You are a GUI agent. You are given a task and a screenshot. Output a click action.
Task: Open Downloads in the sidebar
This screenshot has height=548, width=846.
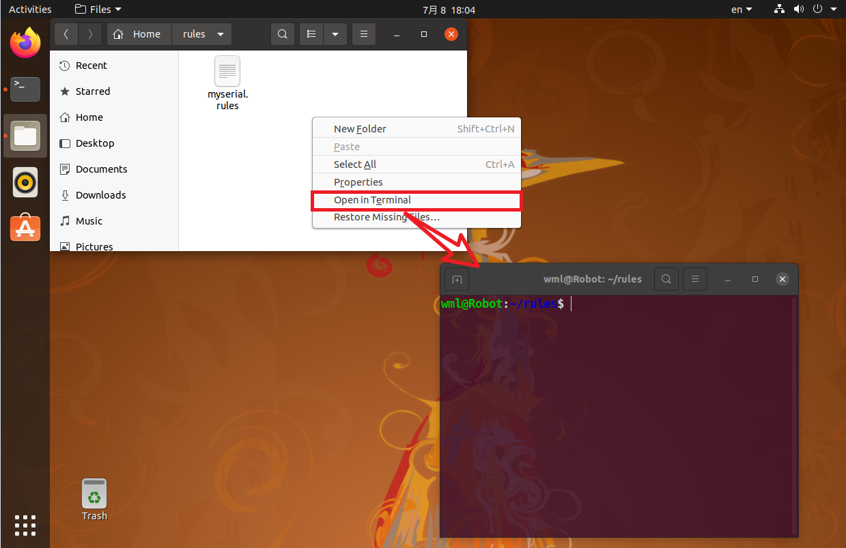click(x=101, y=195)
